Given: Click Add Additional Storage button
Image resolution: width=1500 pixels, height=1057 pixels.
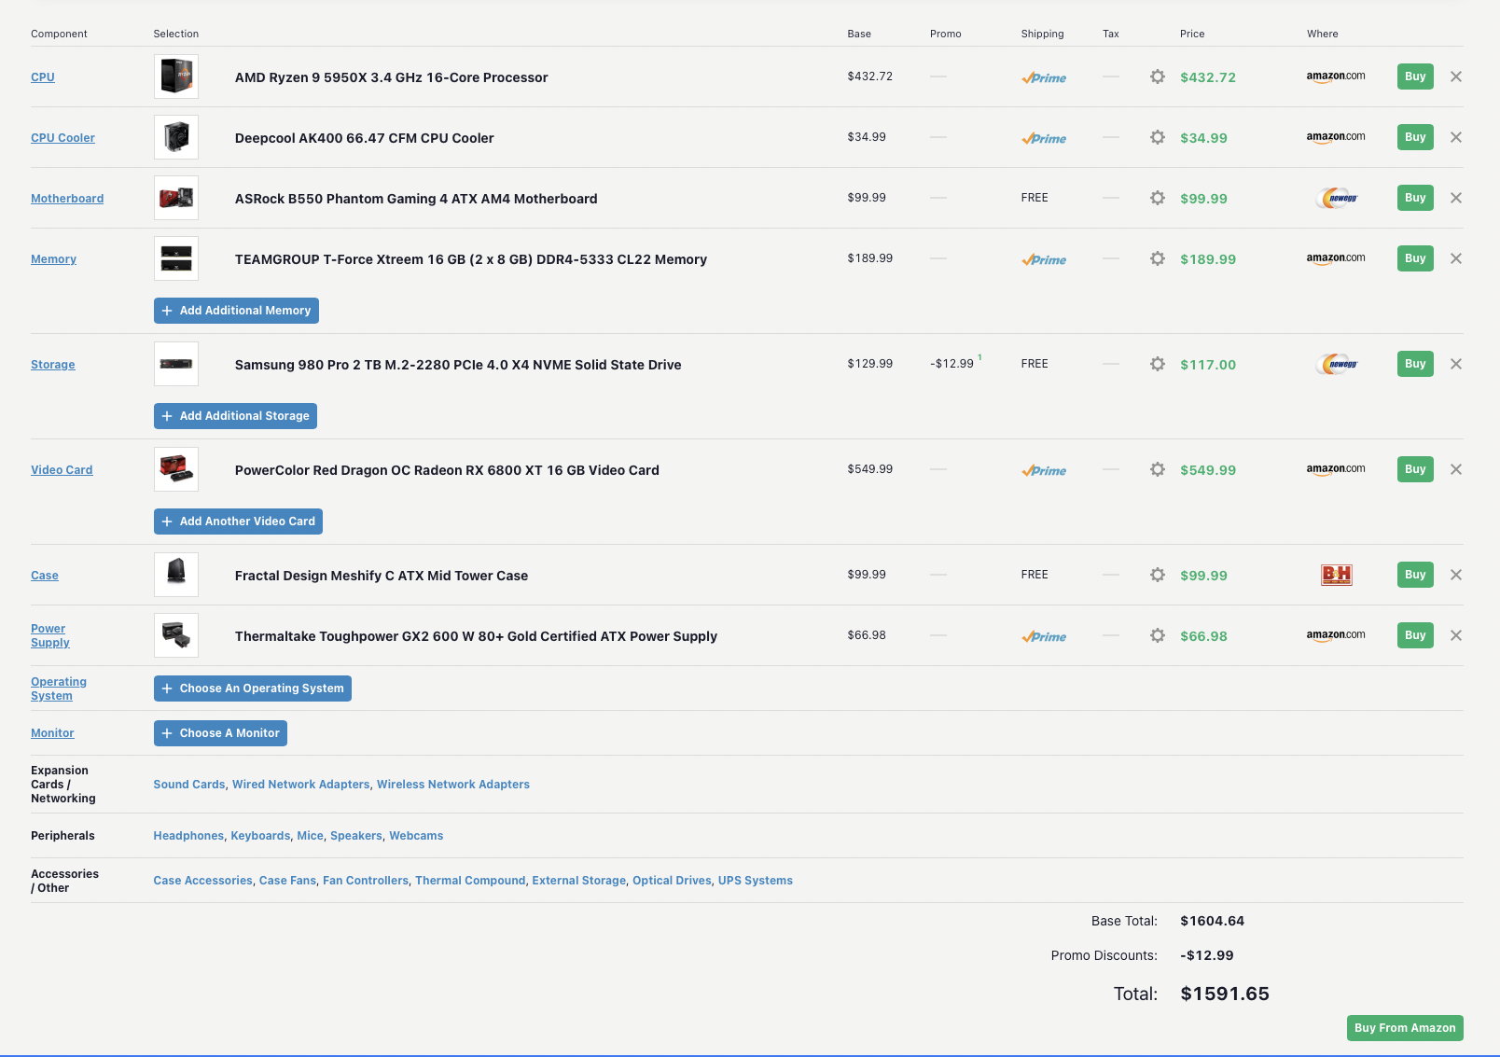Looking at the screenshot, I should coord(235,416).
